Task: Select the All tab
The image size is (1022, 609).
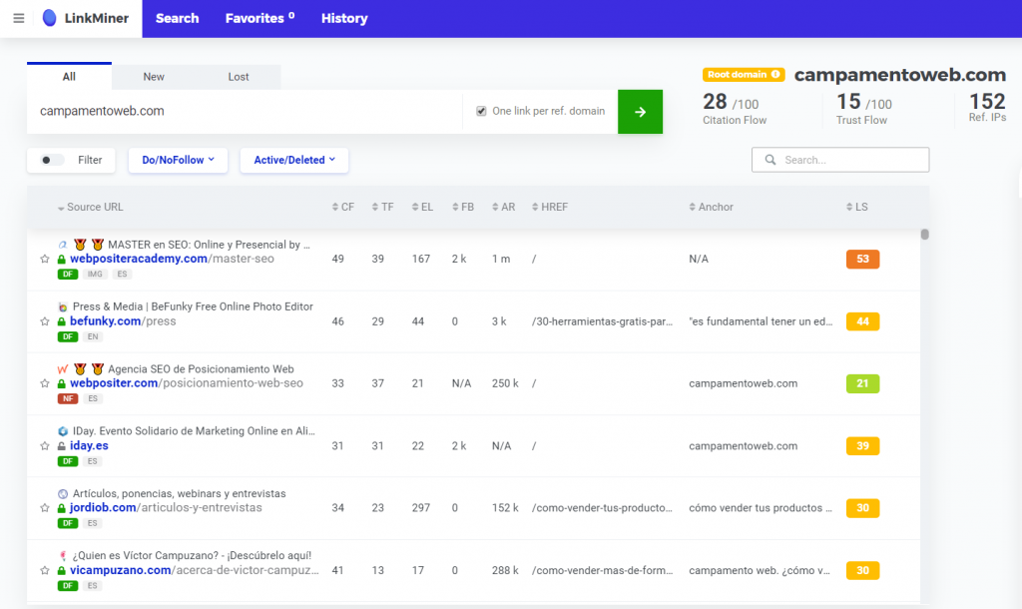Action: (x=69, y=76)
